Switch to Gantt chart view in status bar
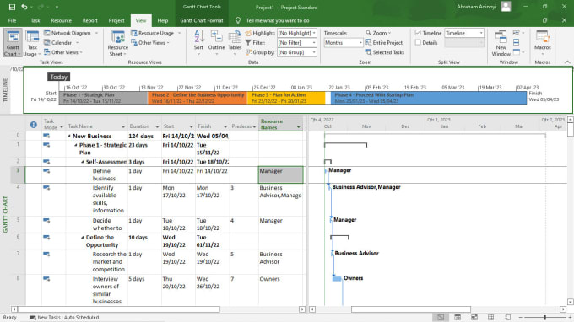The image size is (574, 322). (441, 317)
